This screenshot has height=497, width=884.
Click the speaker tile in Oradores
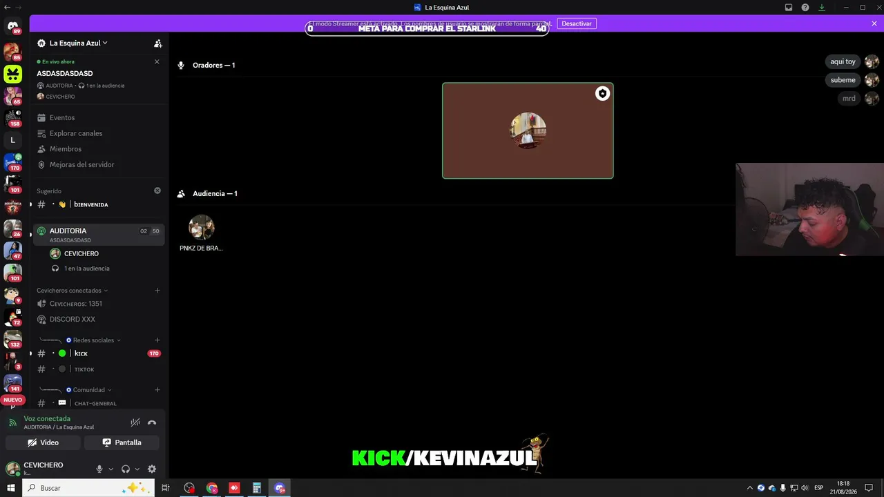click(x=528, y=130)
